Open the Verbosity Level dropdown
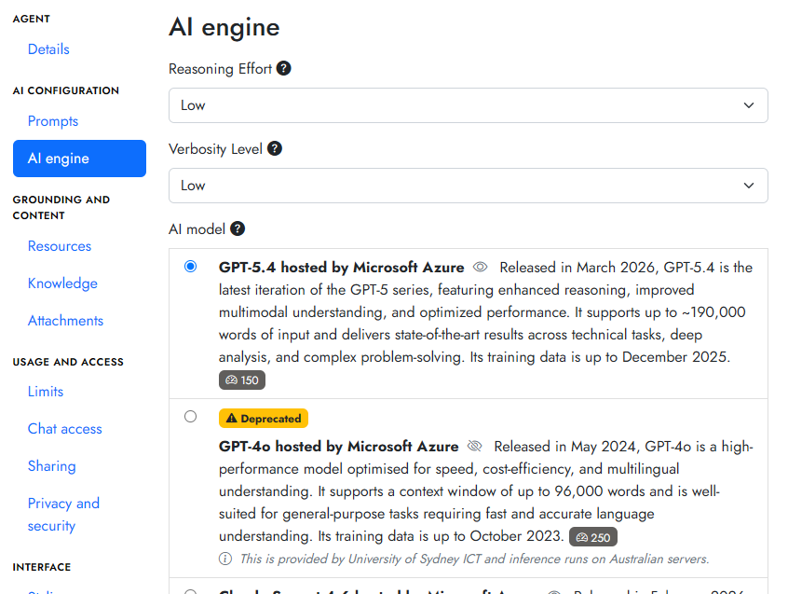This screenshot has height=594, width=788. [469, 186]
